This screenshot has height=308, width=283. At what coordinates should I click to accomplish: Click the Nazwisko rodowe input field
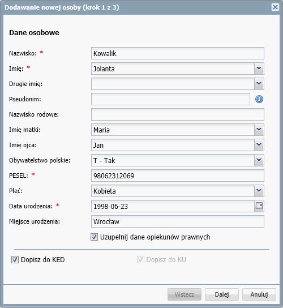pyautogui.click(x=178, y=114)
